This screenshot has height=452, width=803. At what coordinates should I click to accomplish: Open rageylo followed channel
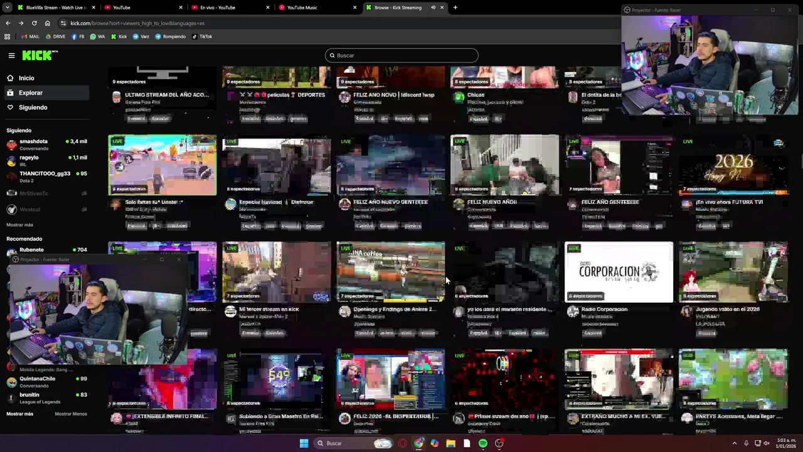coord(46,161)
